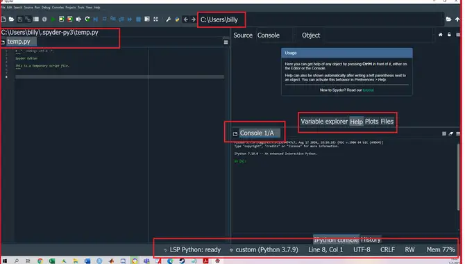Open the Spyder tutorial link

[x=368, y=90]
